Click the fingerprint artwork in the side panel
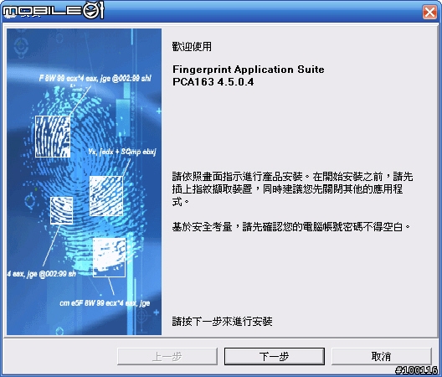Image resolution: width=442 pixels, height=377 pixels. pos(84,182)
